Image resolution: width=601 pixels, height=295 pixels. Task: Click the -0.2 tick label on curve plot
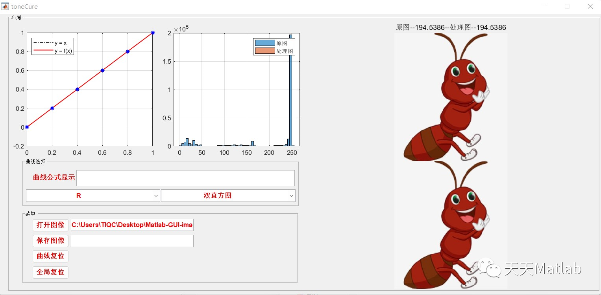(x=18, y=146)
